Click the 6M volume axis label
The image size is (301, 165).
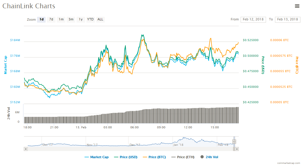pos(17,112)
